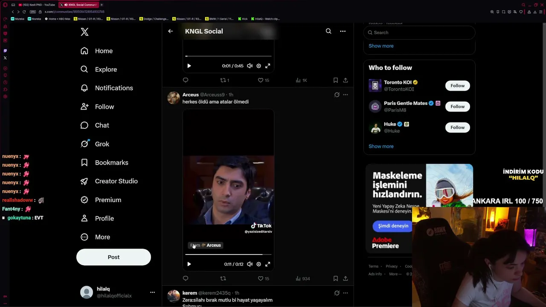The width and height of the screenshot is (546, 307).
Task: Enter fullscreen on the Arceus video
Action: (x=267, y=264)
